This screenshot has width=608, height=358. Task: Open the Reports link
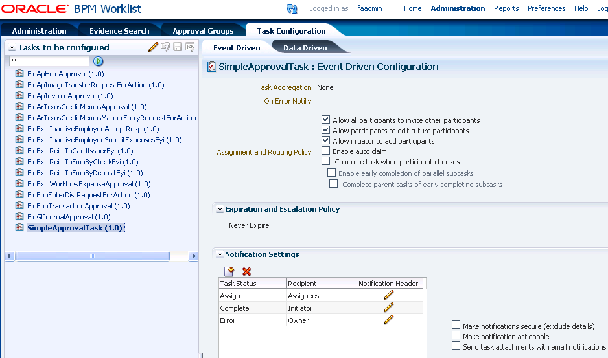point(506,8)
